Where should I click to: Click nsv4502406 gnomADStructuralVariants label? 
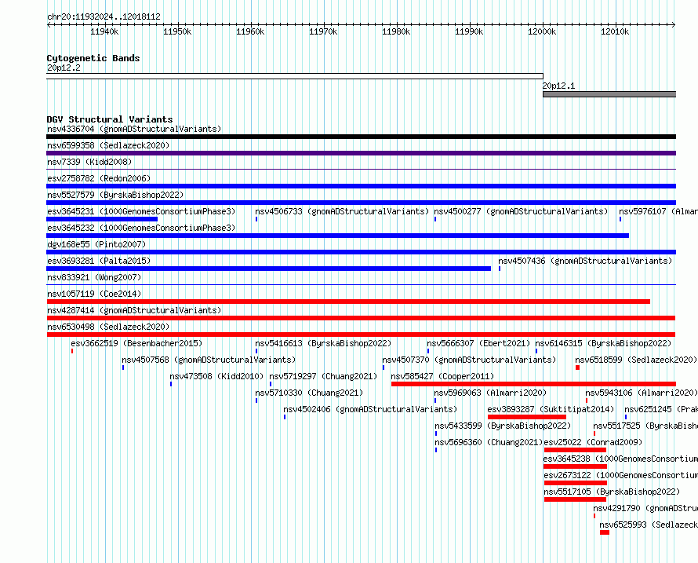coord(370,410)
